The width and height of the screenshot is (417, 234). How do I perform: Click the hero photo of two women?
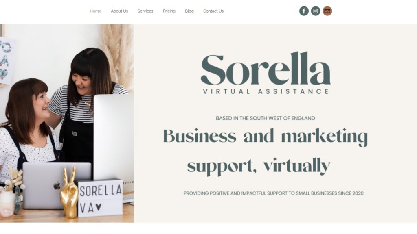(x=67, y=123)
